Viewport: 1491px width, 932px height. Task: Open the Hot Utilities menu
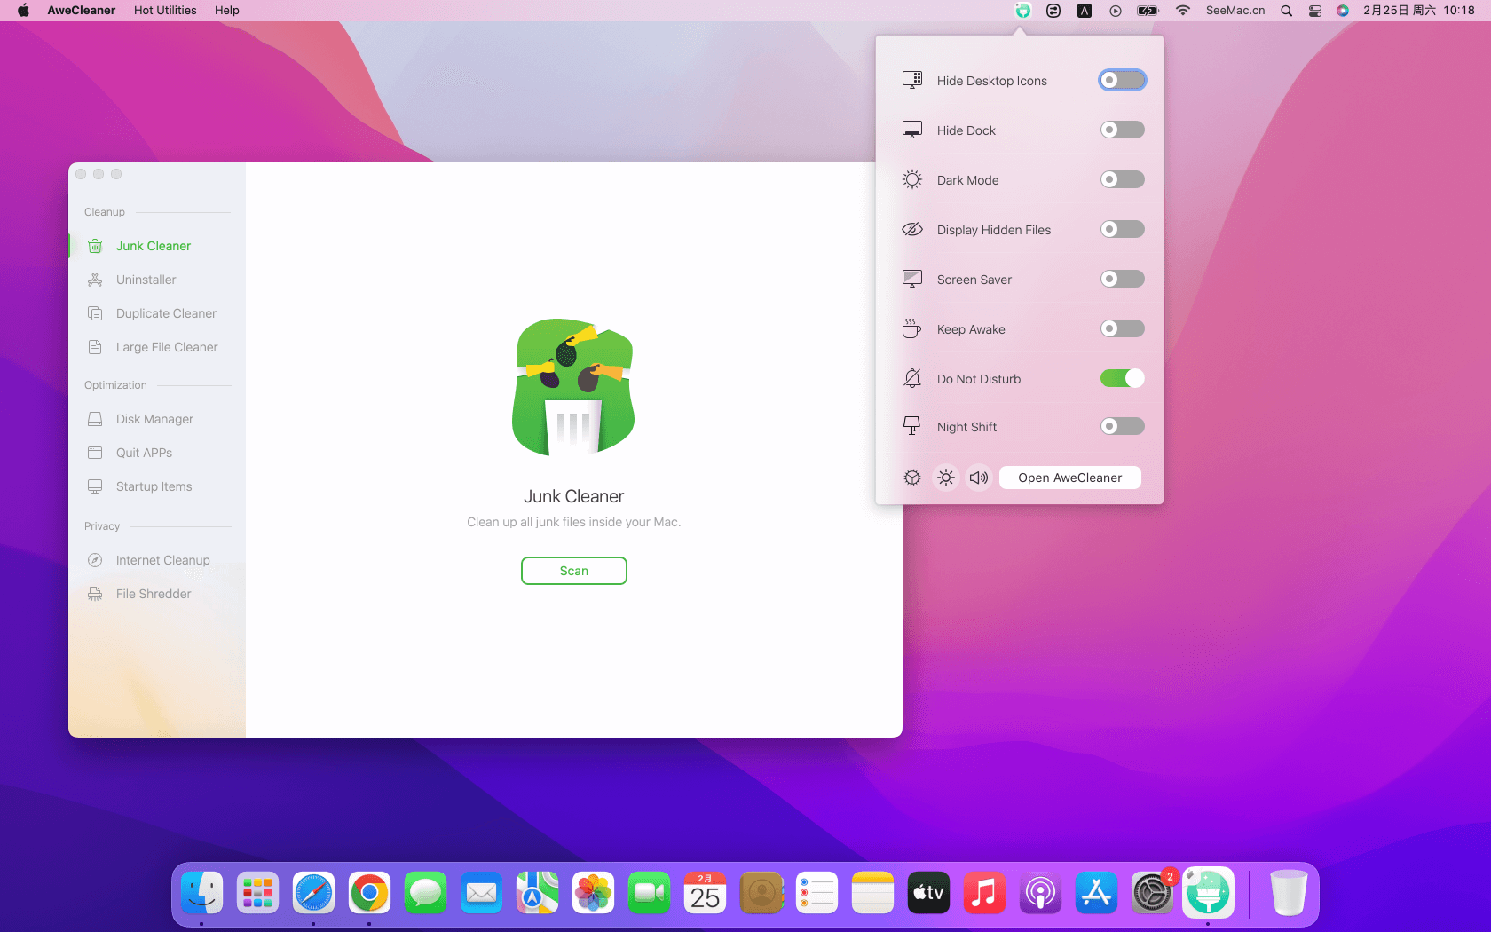165,11
